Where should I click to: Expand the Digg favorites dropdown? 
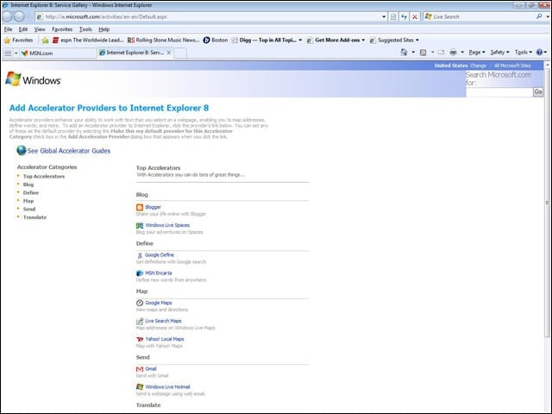tap(300, 41)
